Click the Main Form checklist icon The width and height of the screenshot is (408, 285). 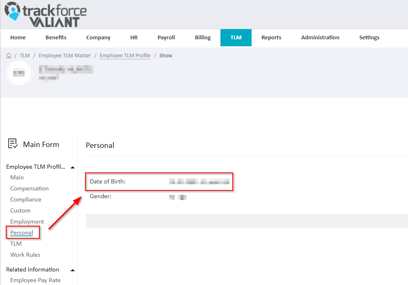click(x=12, y=143)
